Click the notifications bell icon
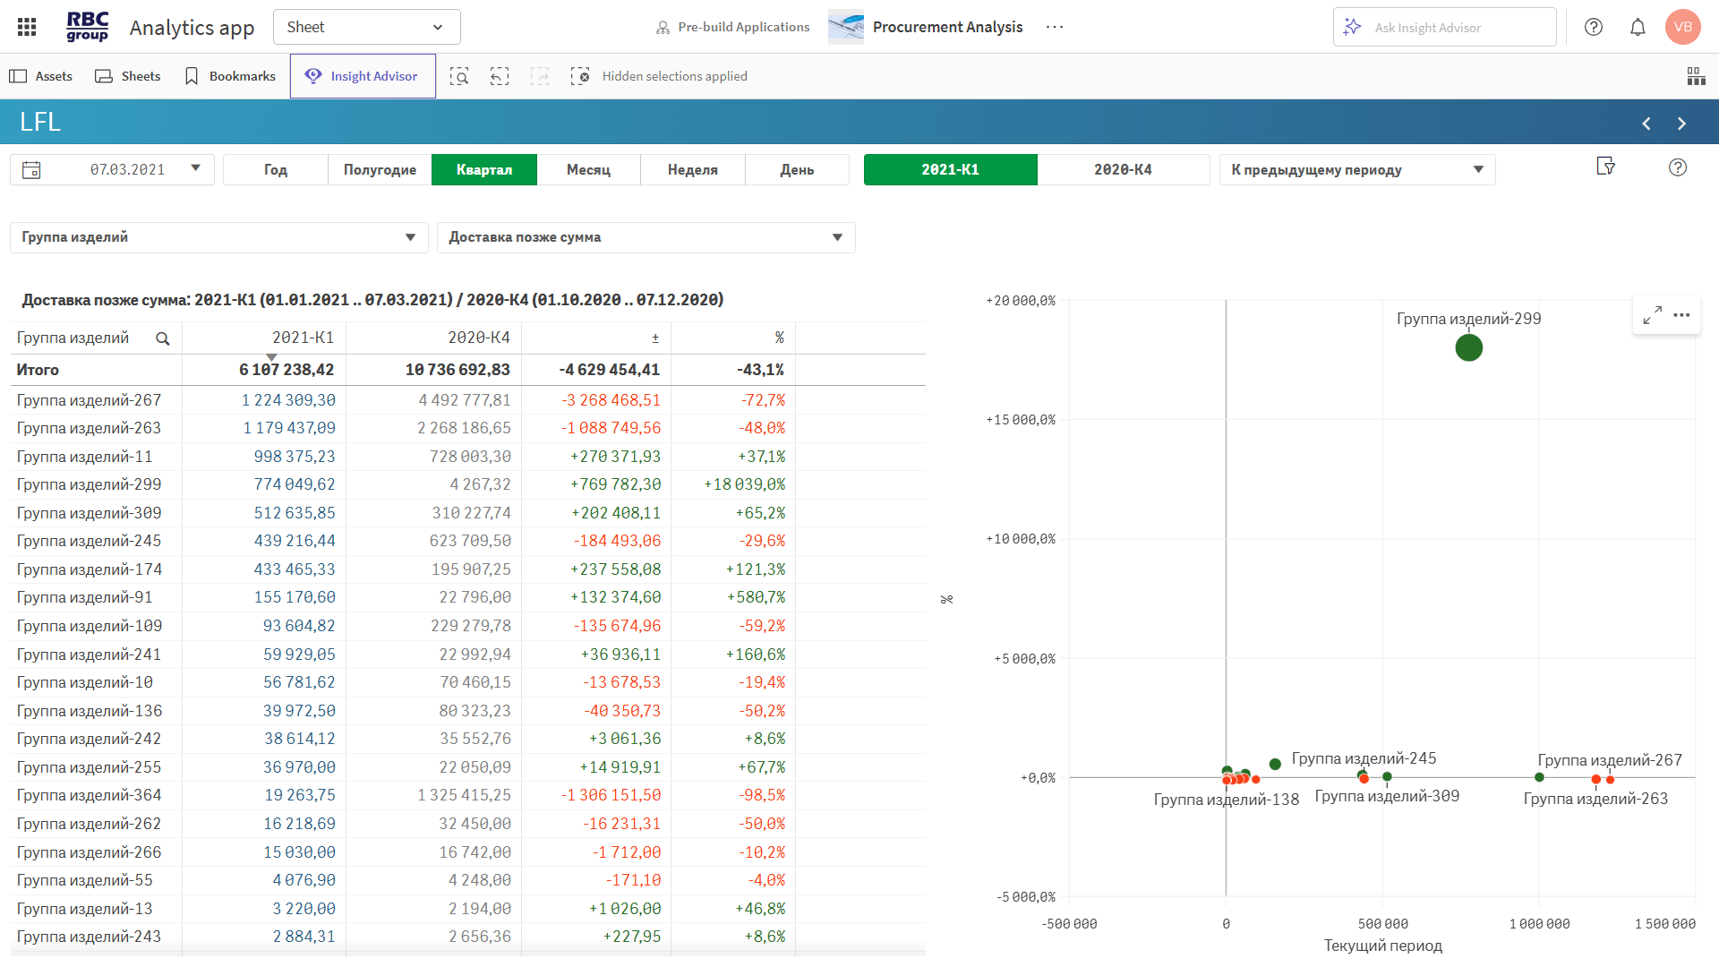The height and width of the screenshot is (967, 1719). (x=1638, y=27)
